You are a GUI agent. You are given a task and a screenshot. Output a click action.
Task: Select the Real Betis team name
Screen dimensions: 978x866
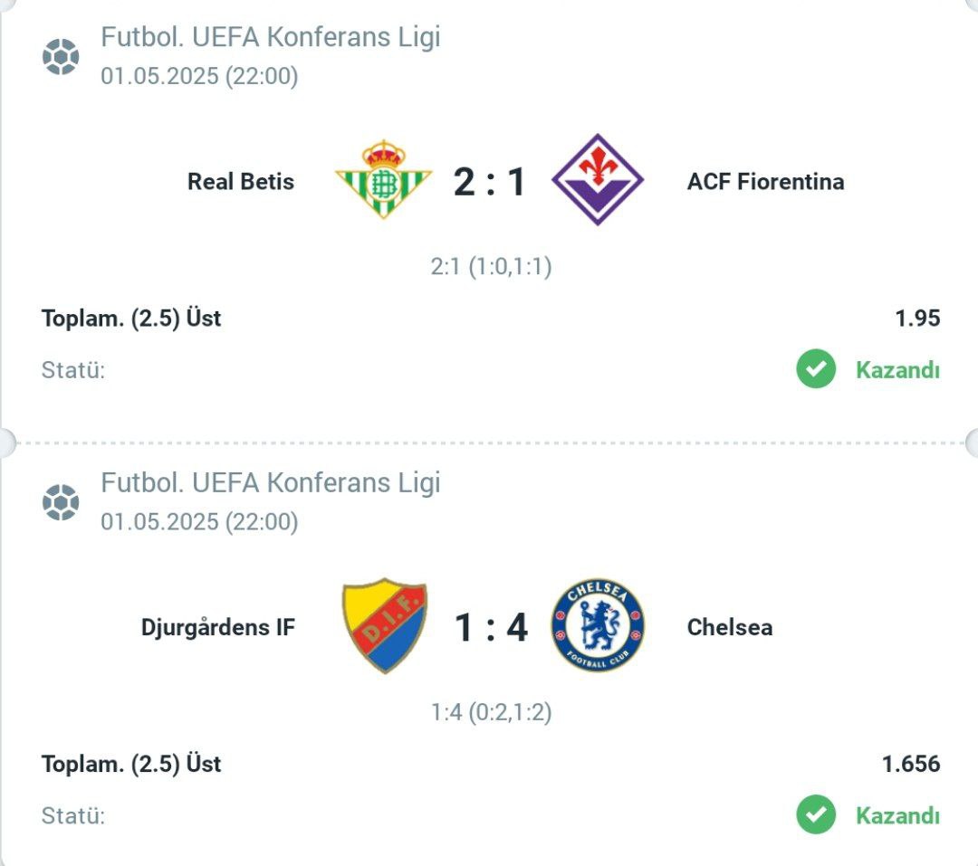point(241,181)
